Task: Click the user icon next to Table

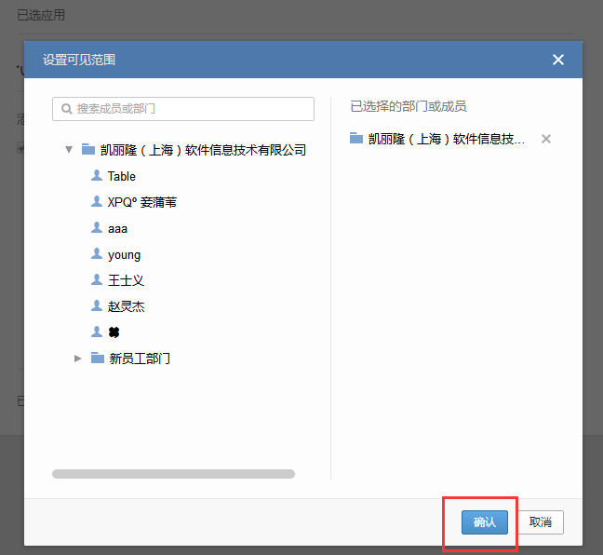Action: click(x=96, y=176)
